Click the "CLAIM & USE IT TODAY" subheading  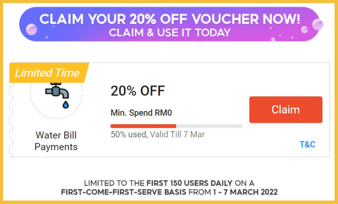[x=170, y=33]
